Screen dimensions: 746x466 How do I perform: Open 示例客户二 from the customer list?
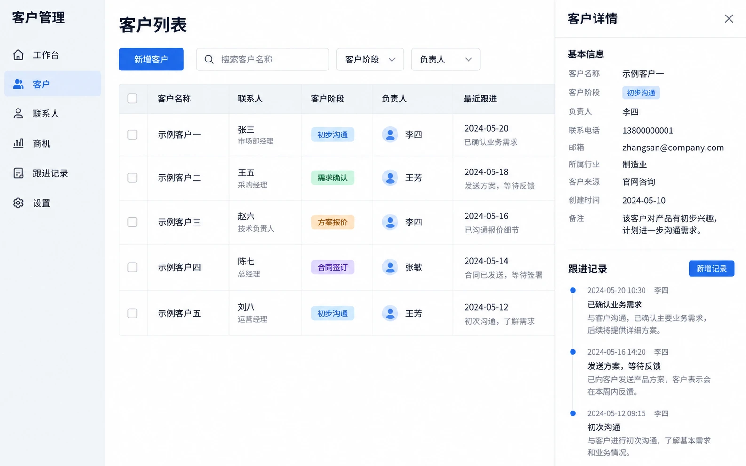[179, 178]
